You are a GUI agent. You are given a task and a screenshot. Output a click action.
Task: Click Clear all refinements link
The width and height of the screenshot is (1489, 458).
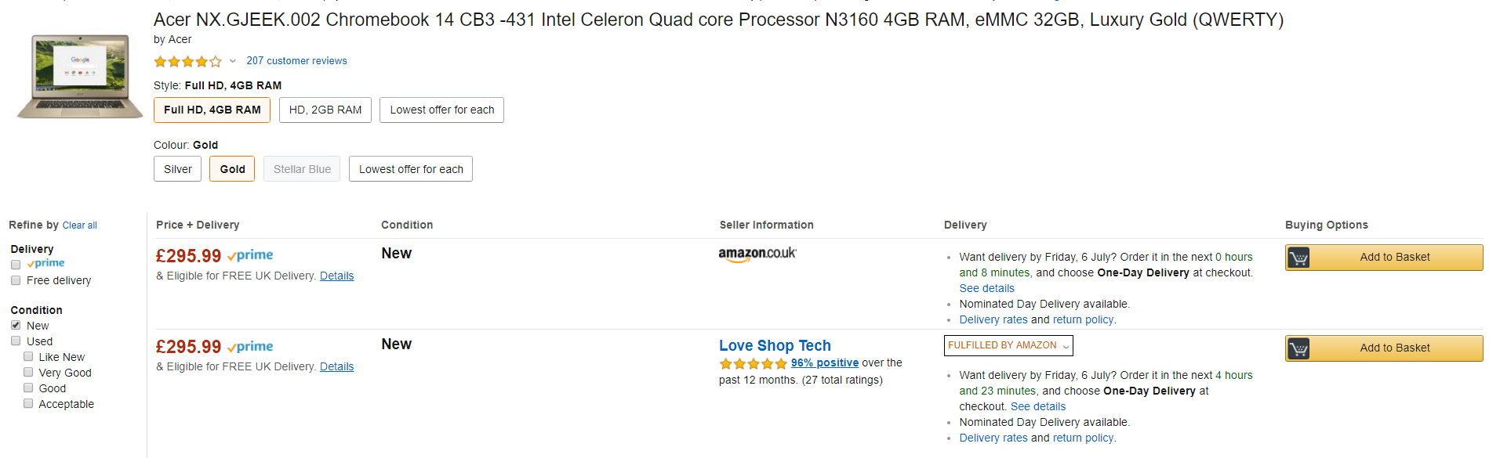pos(80,225)
